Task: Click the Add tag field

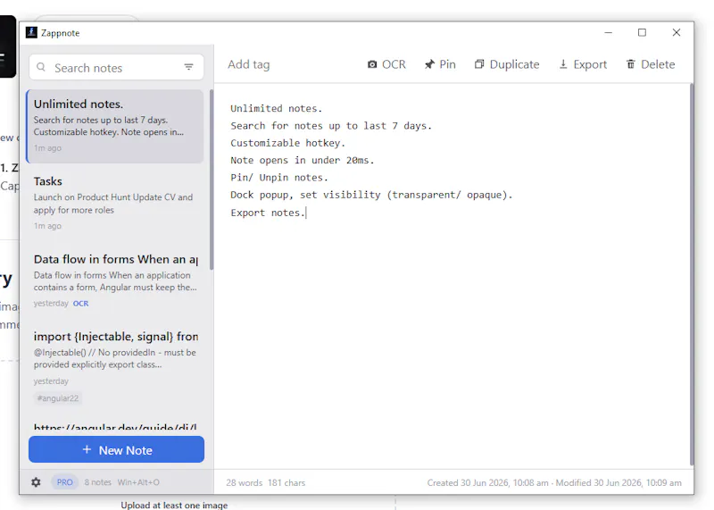Action: 249,64
